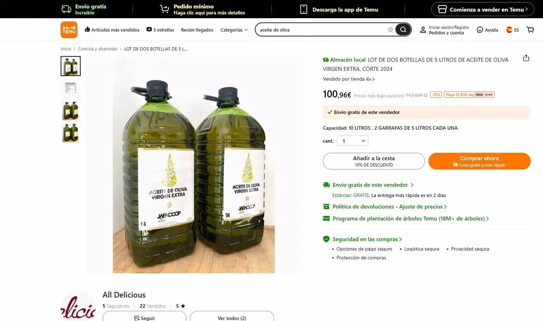Open account sign-in profile icon

pyautogui.click(x=423, y=30)
